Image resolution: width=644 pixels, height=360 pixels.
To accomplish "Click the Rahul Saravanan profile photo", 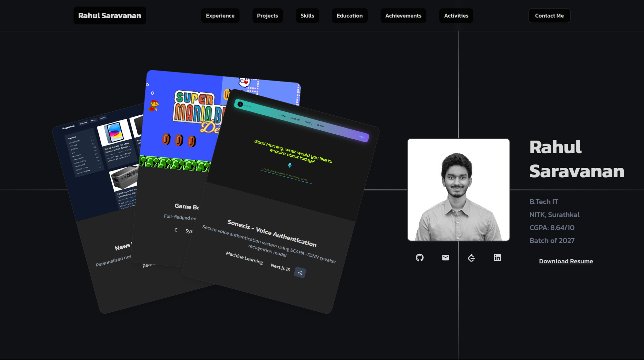I will point(458,190).
